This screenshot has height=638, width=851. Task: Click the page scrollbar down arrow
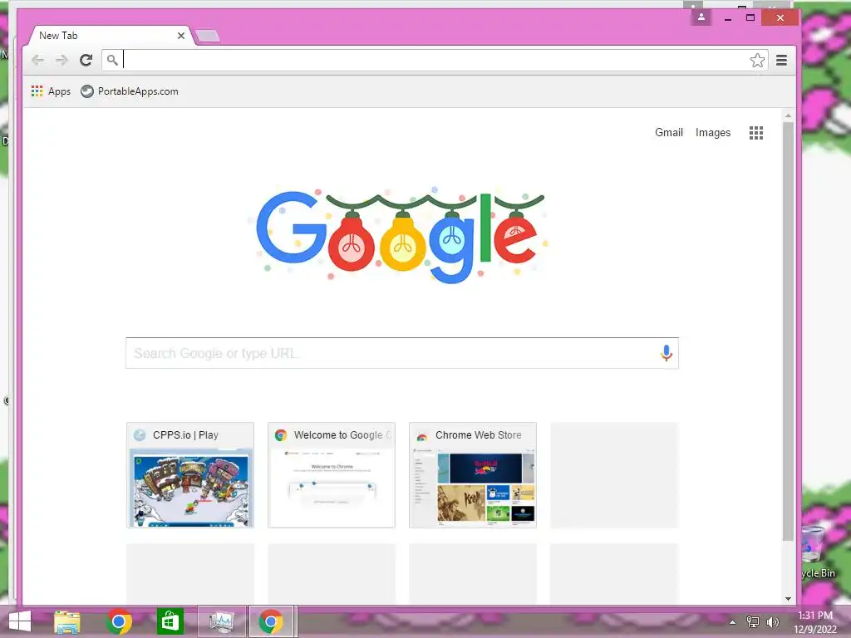click(788, 598)
